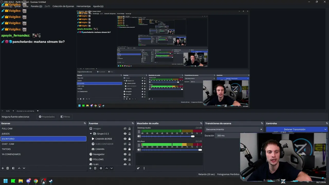329x185 pixels.
Task: Click the Duración 300 ms field
Action: [228, 135]
